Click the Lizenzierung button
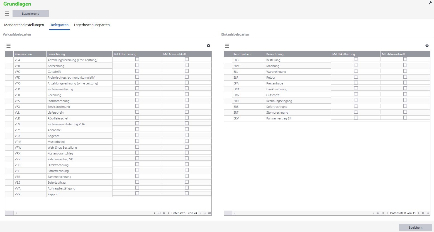Image resolution: width=434 pixels, height=232 pixels. (x=31, y=14)
